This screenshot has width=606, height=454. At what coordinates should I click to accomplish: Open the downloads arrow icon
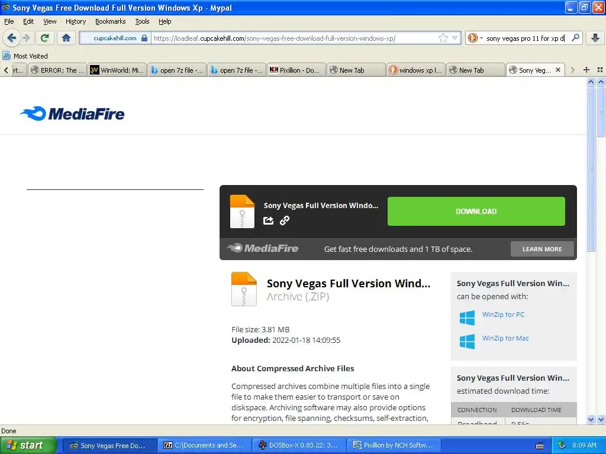[595, 38]
